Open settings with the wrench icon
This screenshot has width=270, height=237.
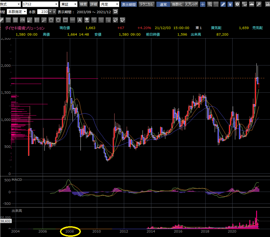coord(259,4)
